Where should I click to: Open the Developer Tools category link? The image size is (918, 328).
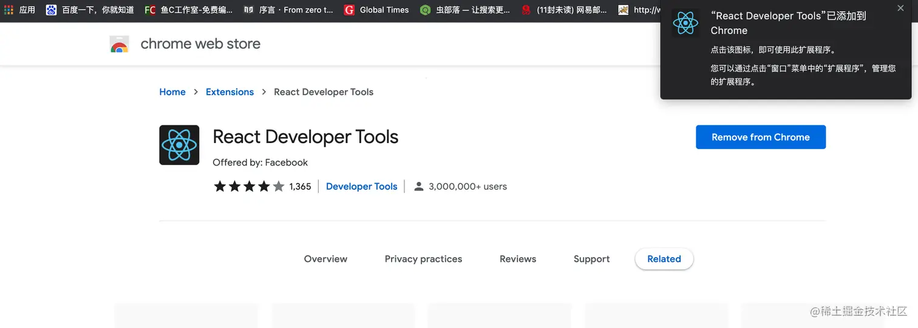point(361,186)
